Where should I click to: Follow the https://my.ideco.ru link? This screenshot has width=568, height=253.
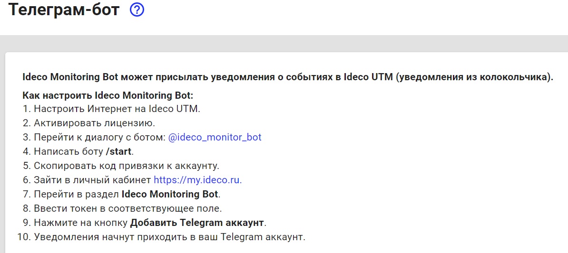coord(197,180)
